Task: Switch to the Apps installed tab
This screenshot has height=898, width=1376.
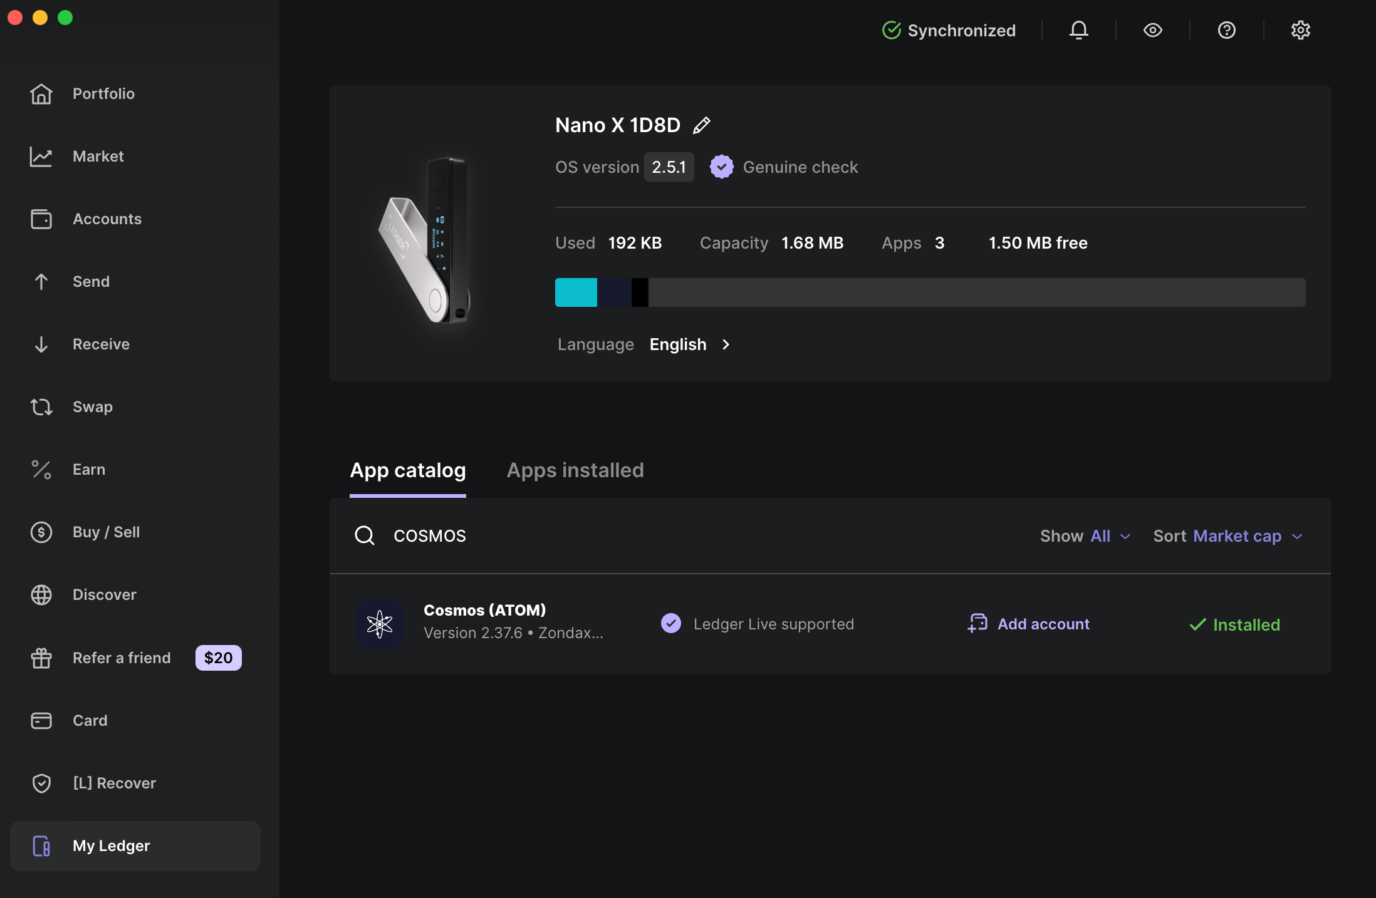Action: [x=575, y=470]
